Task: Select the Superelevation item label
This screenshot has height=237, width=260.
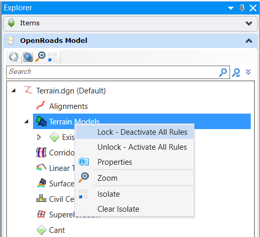Action: (x=62, y=215)
